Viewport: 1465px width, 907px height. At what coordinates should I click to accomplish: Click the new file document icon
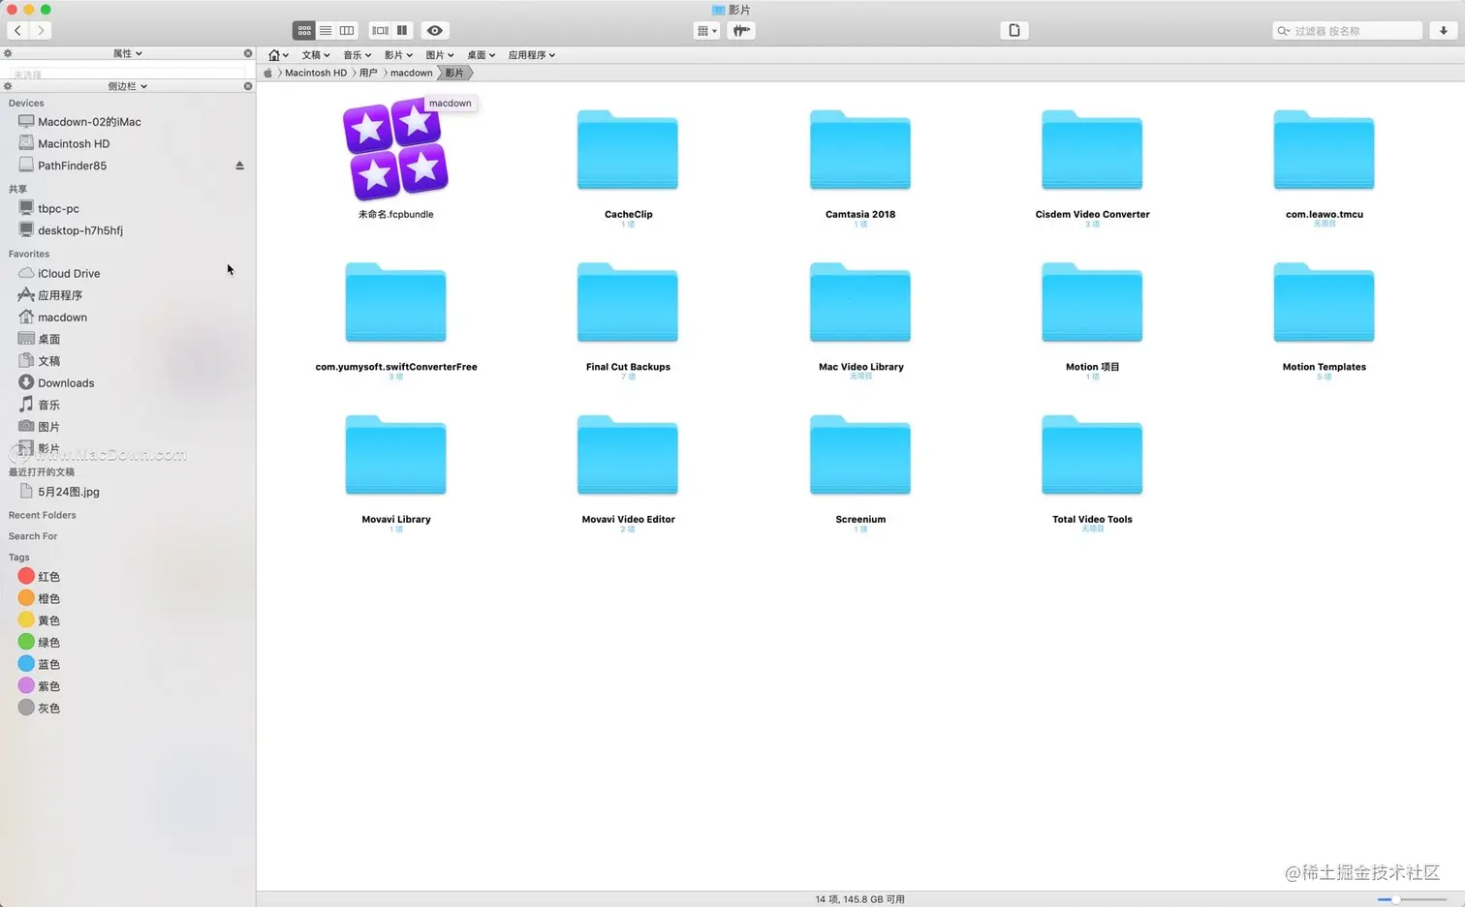1014,31
